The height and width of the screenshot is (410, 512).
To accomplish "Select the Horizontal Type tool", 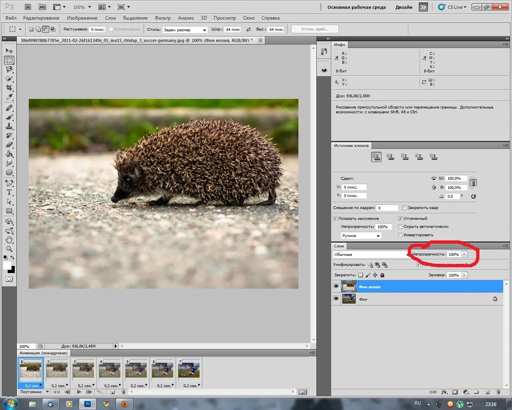I will tap(9, 193).
